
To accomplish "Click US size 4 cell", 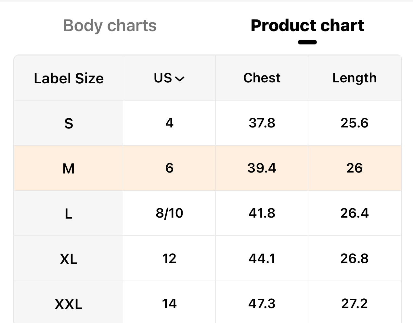I will click(169, 123).
